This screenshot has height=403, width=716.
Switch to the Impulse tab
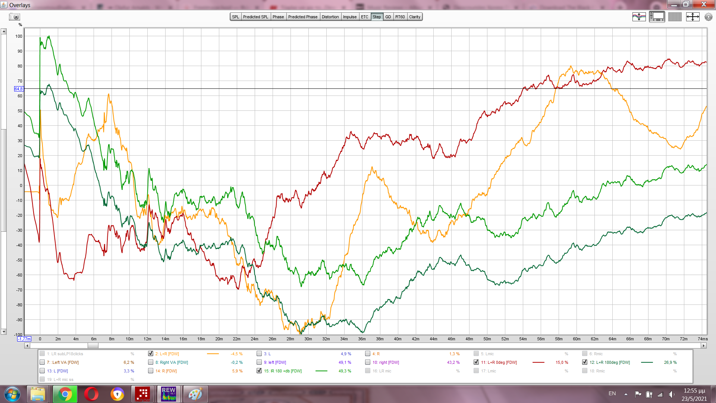point(350,17)
